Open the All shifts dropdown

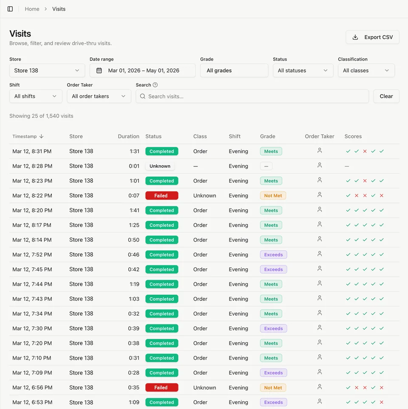pos(36,96)
